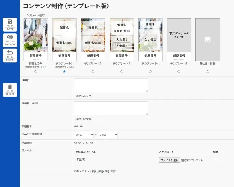This screenshot has width=234, height=187.
Task: Select the テンプレート4 radio button
Action: click(150, 72)
